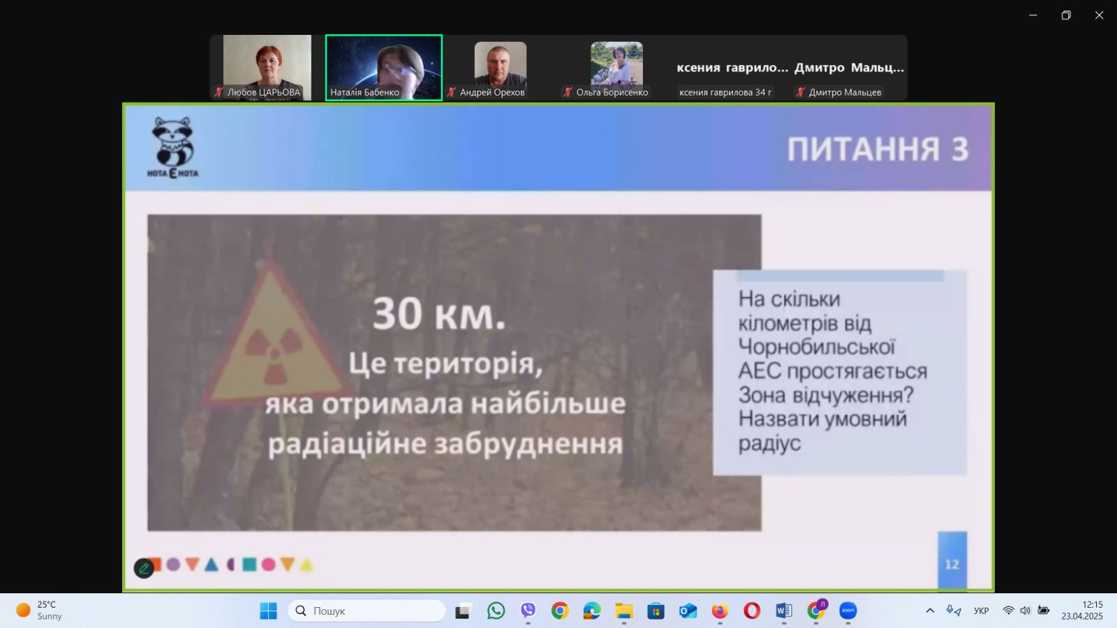1117x628 pixels.
Task: Select Наталія Бабенко's video thumbnail
Action: pos(384,68)
